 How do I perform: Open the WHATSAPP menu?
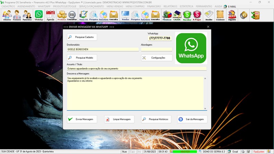point(44,7)
